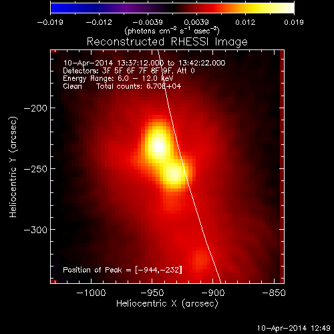Click the color bar label -0.019

[50, 22]
